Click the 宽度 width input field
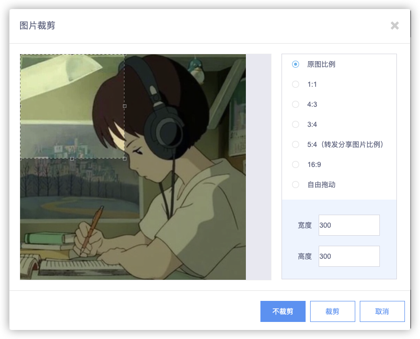 349,225
